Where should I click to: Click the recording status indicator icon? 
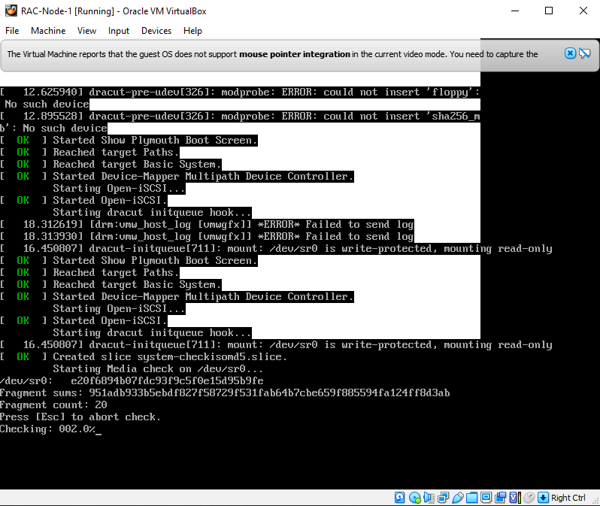500,498
